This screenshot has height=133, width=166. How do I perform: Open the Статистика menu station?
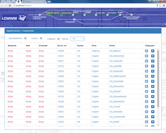tap(100, 13)
